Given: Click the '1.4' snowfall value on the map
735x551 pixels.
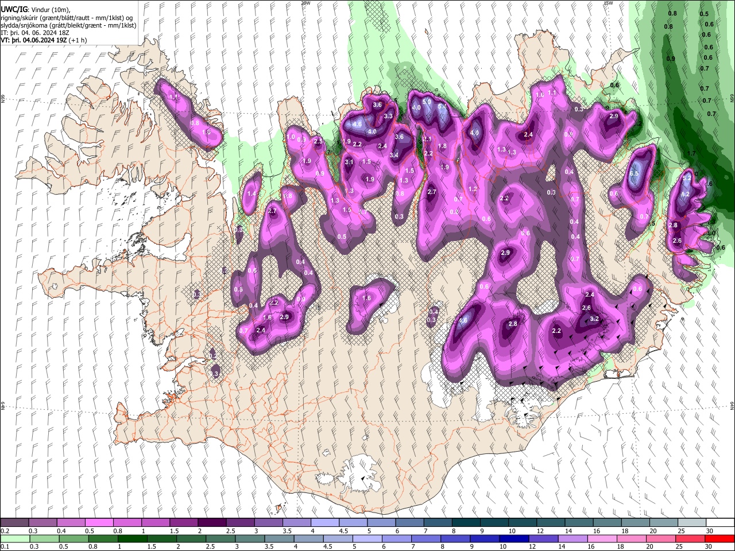Looking at the screenshot, I should pyautogui.click(x=252, y=194).
